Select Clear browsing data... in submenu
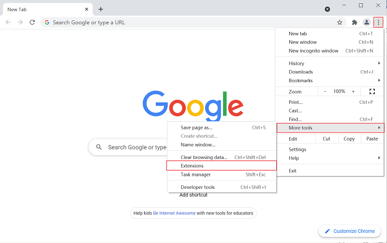387x243 pixels. [222, 157]
